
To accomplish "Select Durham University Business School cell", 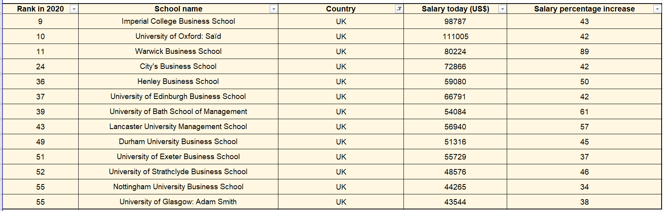I will [x=178, y=142].
